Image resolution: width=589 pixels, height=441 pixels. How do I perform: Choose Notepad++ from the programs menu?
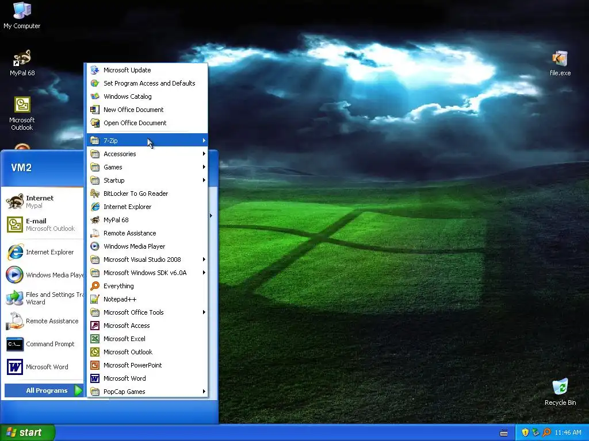(x=147, y=299)
